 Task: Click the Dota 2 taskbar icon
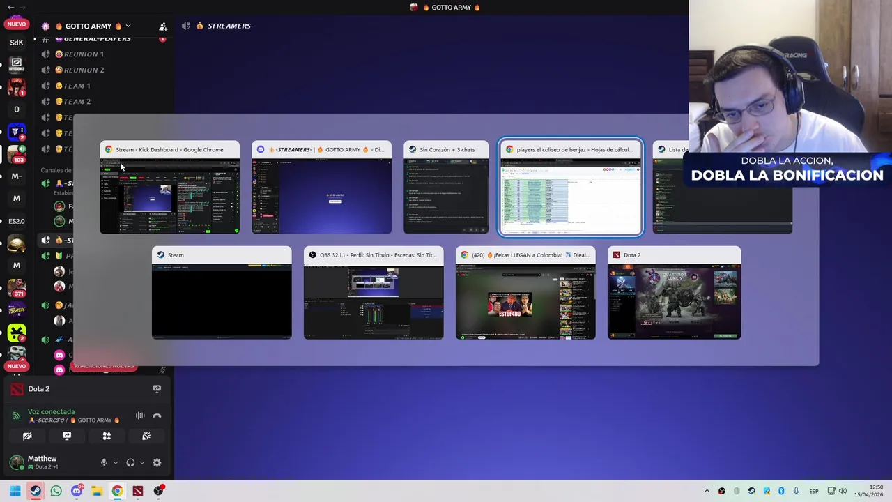pos(138,491)
